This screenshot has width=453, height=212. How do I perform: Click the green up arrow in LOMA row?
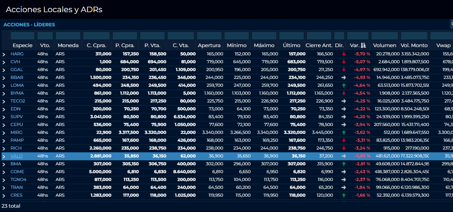click(x=344, y=85)
